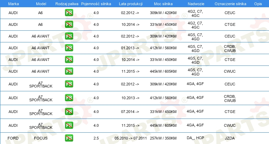Click the petrol fuel icon in the Ford Focus row
269x144 pixels.
69,138
